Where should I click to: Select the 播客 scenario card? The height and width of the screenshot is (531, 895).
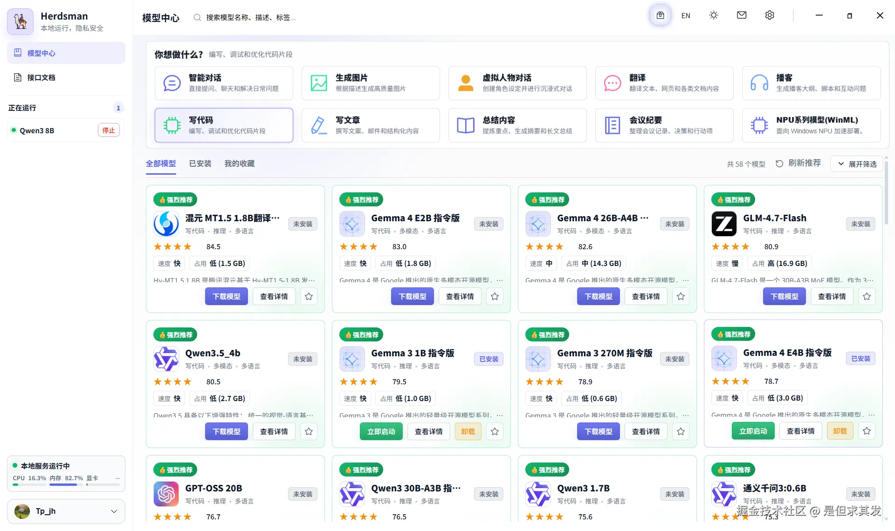coord(811,83)
